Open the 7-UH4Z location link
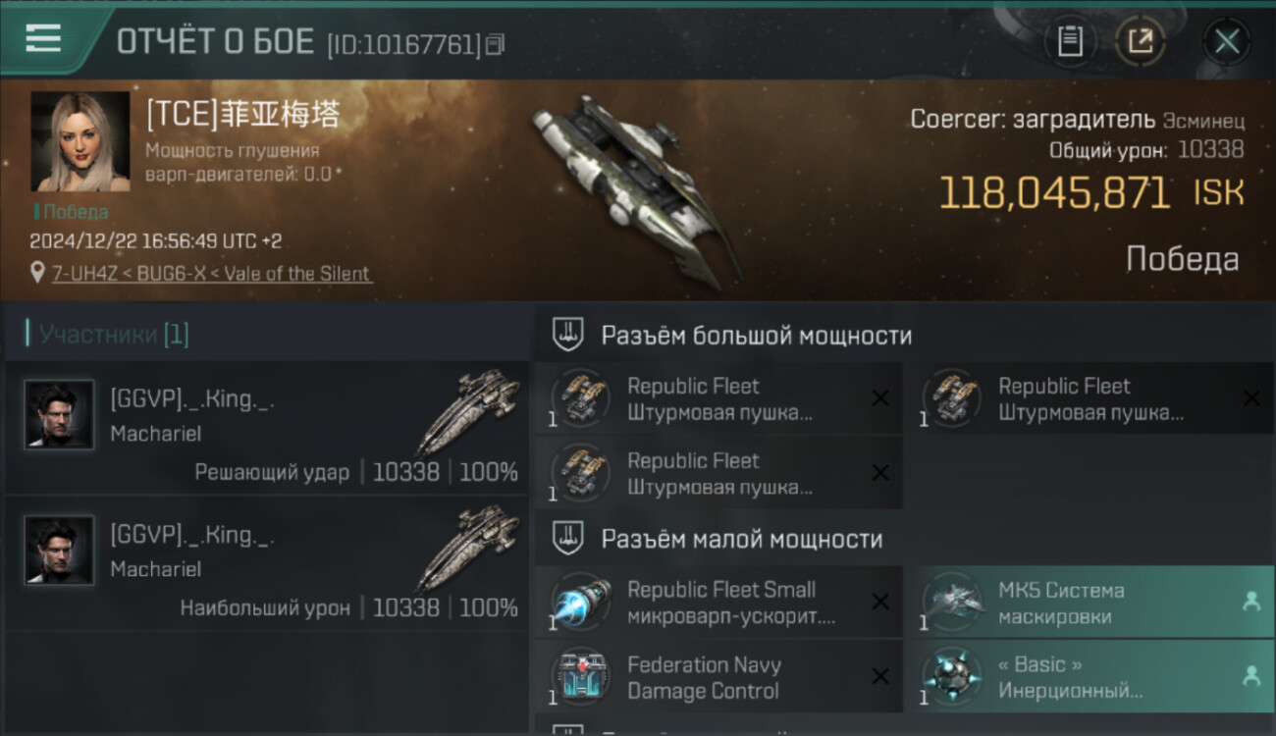1276x736 pixels. [212, 274]
